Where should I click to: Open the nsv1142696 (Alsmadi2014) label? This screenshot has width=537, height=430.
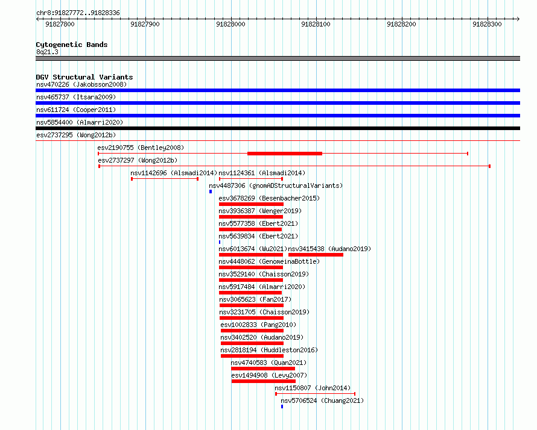click(x=174, y=173)
